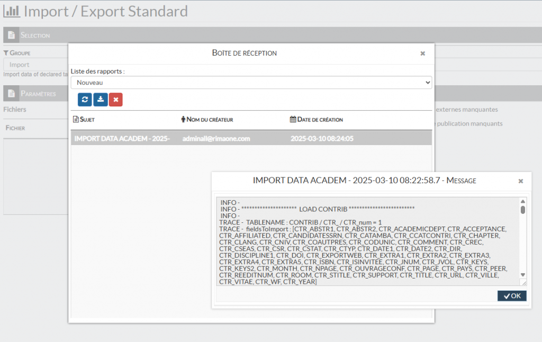Click the red delete report button
This screenshot has width=542, height=342.
coord(115,100)
